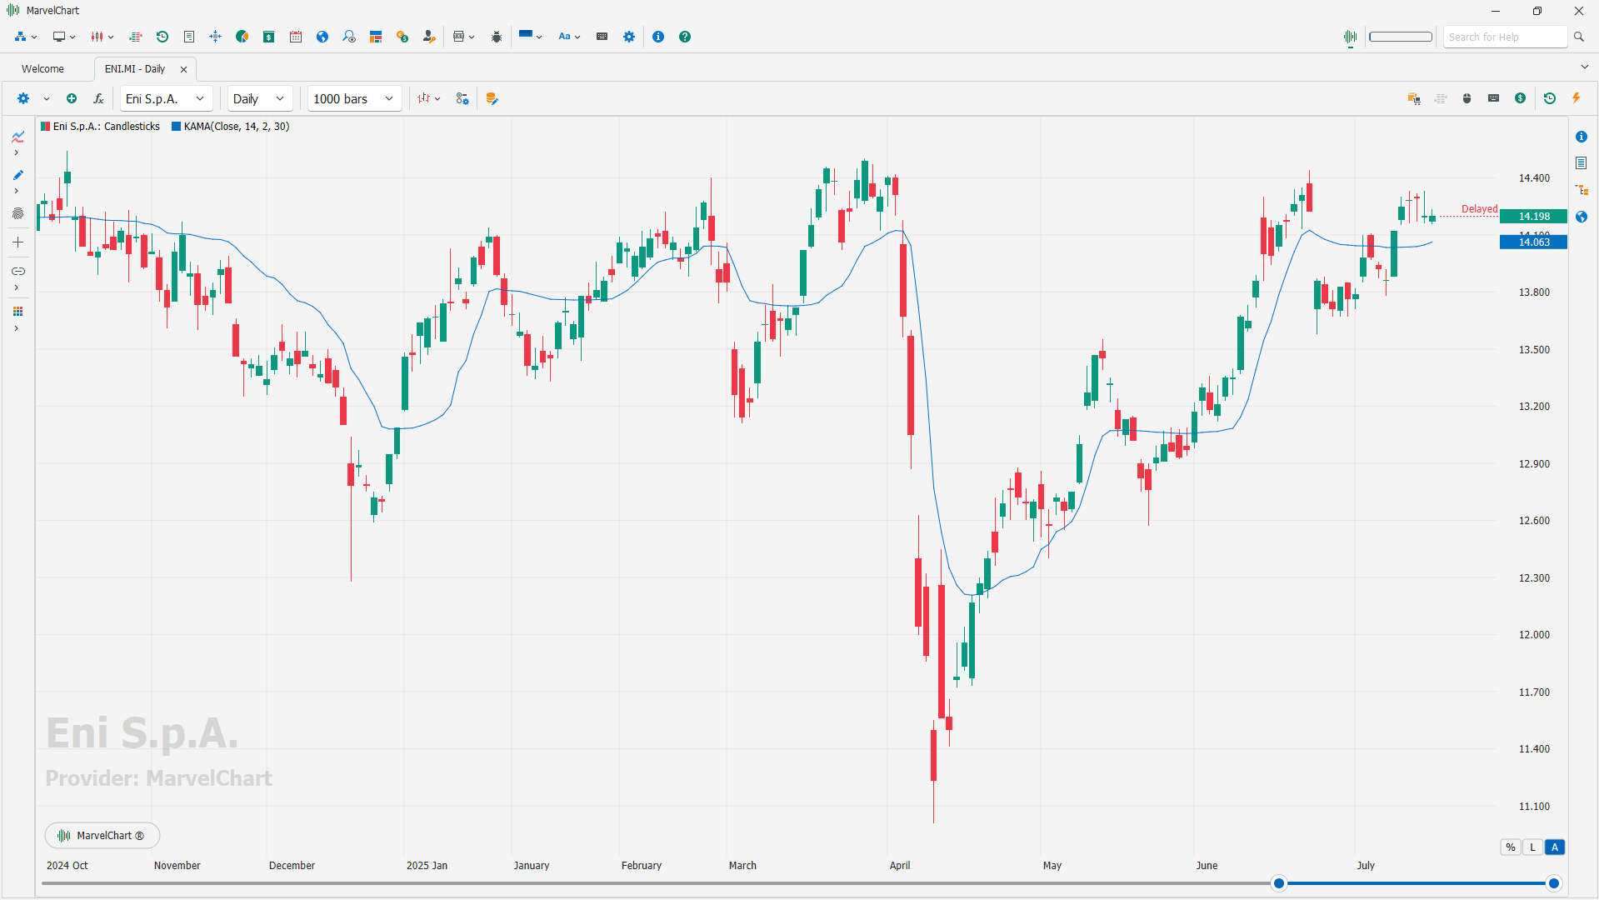Click the left handle of time range slider
The image size is (1599, 900).
click(x=1278, y=883)
